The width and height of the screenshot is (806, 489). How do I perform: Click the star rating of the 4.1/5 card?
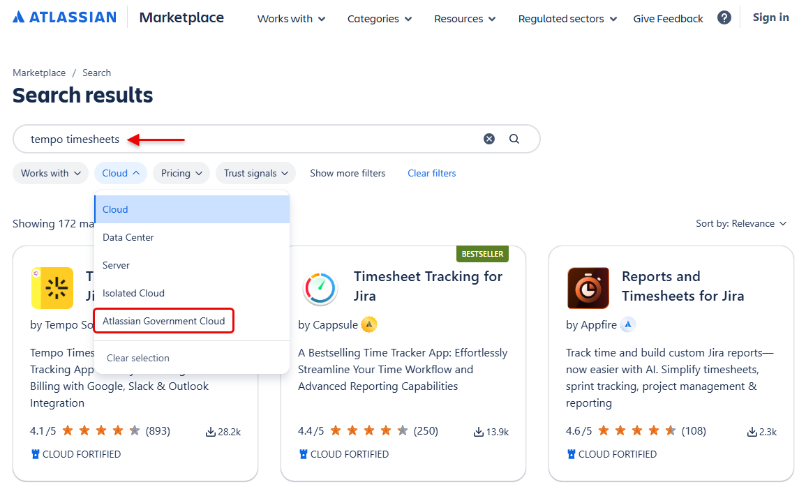point(100,430)
